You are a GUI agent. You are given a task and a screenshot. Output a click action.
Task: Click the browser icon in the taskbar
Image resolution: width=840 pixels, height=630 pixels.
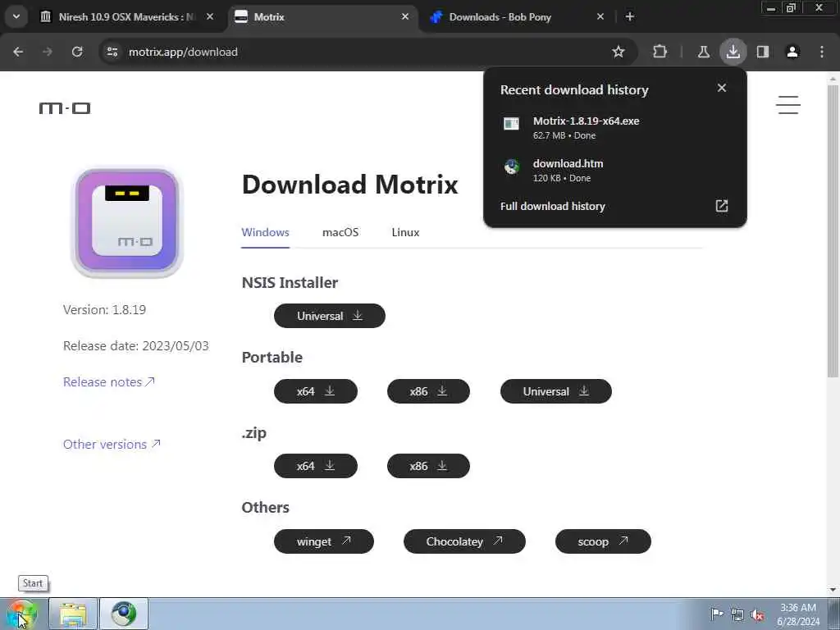click(x=124, y=614)
